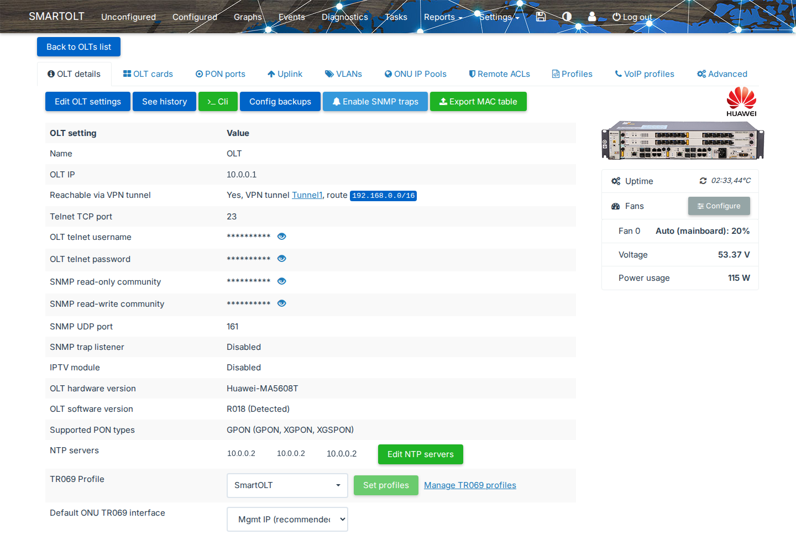
Task: Click the Fans Configure button
Action: click(719, 206)
